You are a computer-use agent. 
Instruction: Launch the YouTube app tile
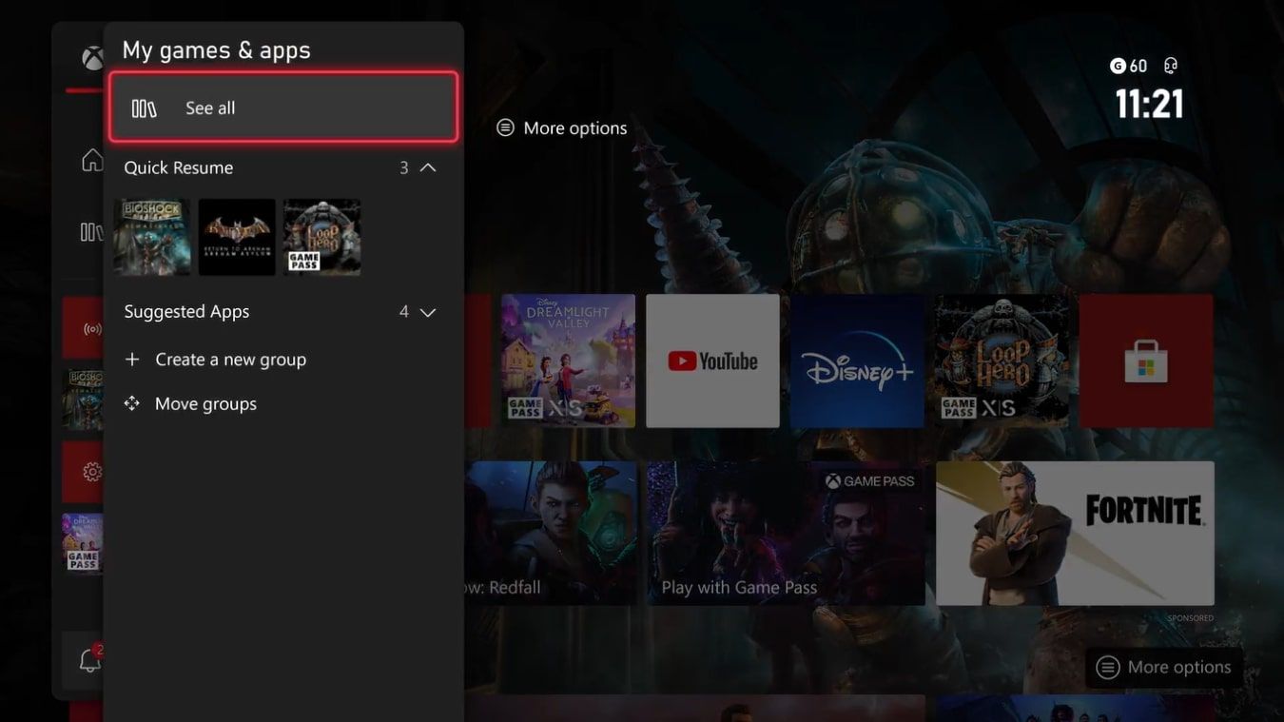click(x=712, y=361)
